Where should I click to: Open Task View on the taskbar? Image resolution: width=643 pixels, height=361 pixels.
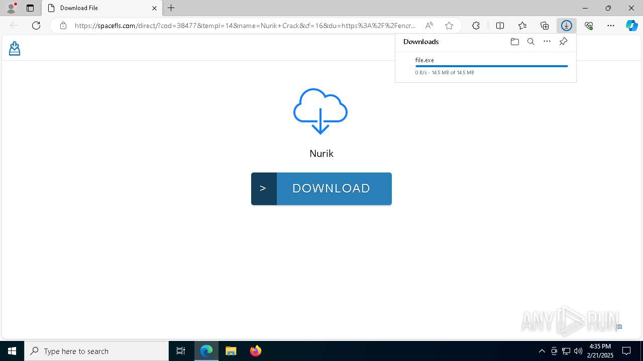coord(181,351)
